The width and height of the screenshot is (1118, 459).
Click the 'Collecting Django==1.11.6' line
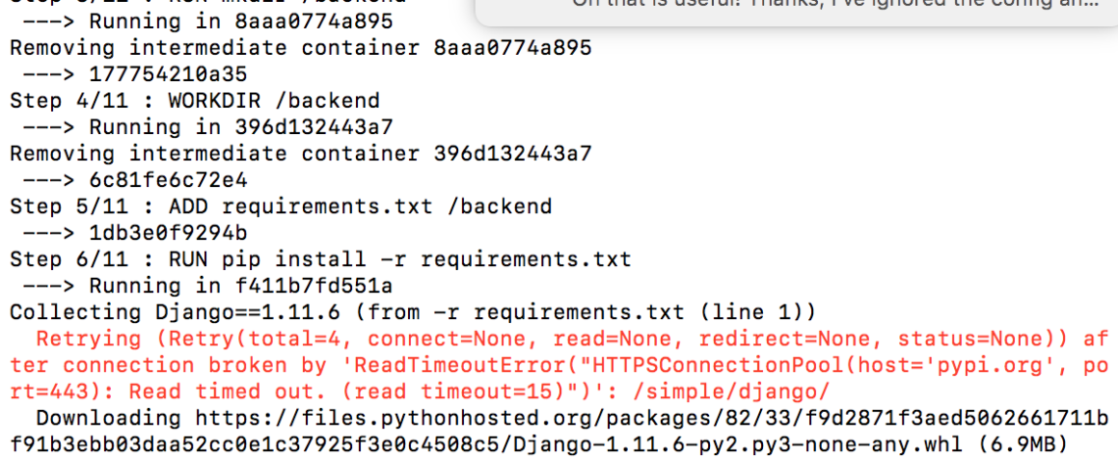413,312
